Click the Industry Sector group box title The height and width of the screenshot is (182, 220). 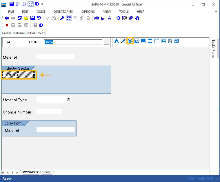click(x=17, y=68)
